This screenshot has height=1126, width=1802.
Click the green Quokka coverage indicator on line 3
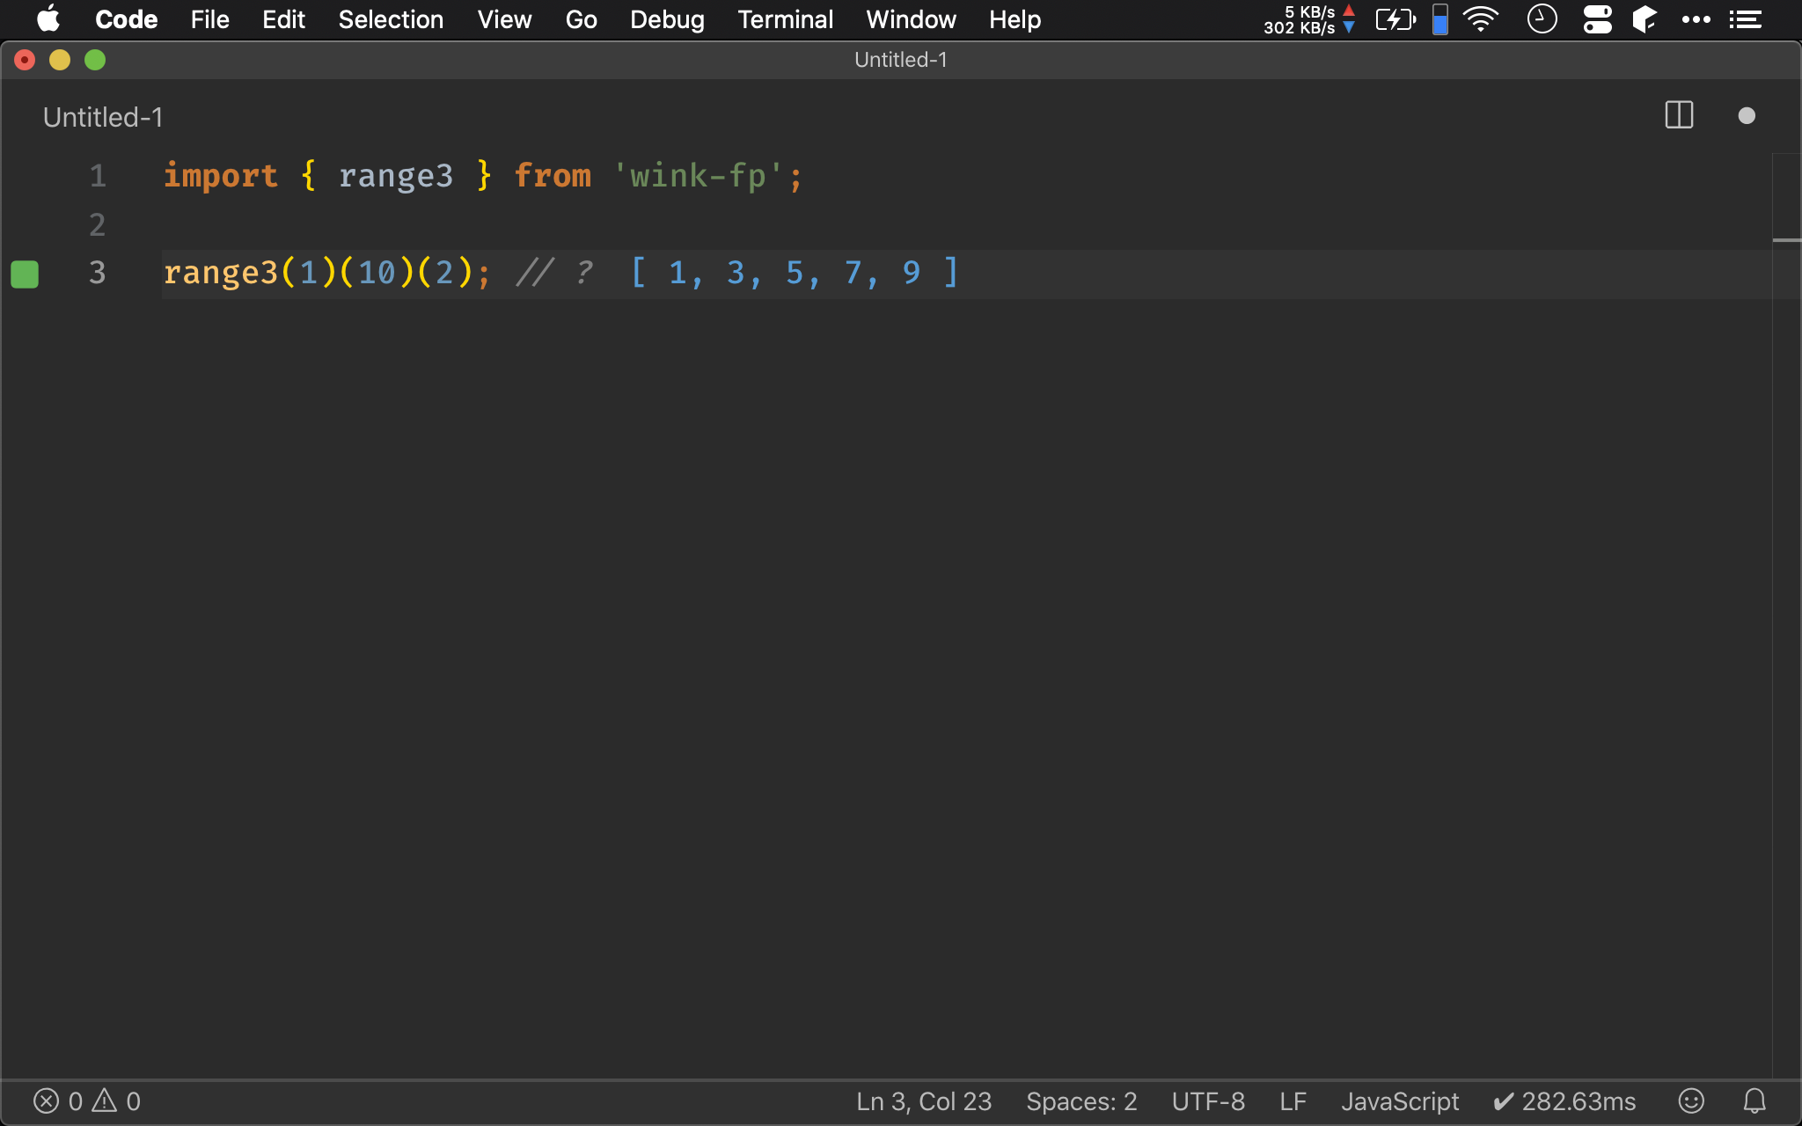pyautogui.click(x=25, y=274)
